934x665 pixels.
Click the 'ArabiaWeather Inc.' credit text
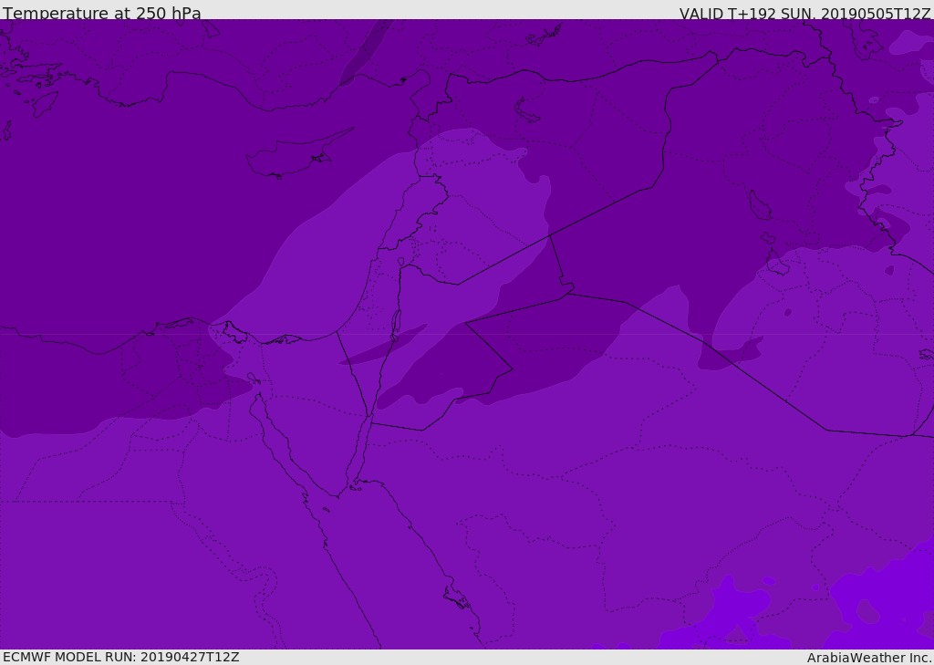tap(869, 658)
